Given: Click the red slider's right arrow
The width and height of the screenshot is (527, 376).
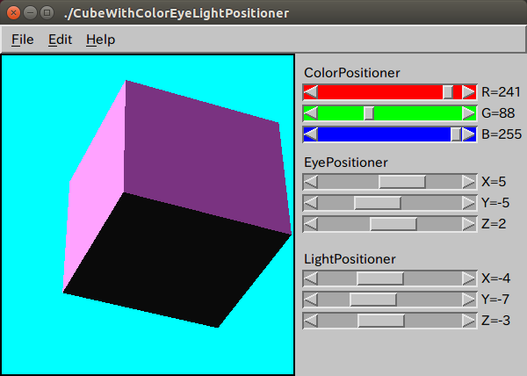Looking at the screenshot, I should coord(469,92).
